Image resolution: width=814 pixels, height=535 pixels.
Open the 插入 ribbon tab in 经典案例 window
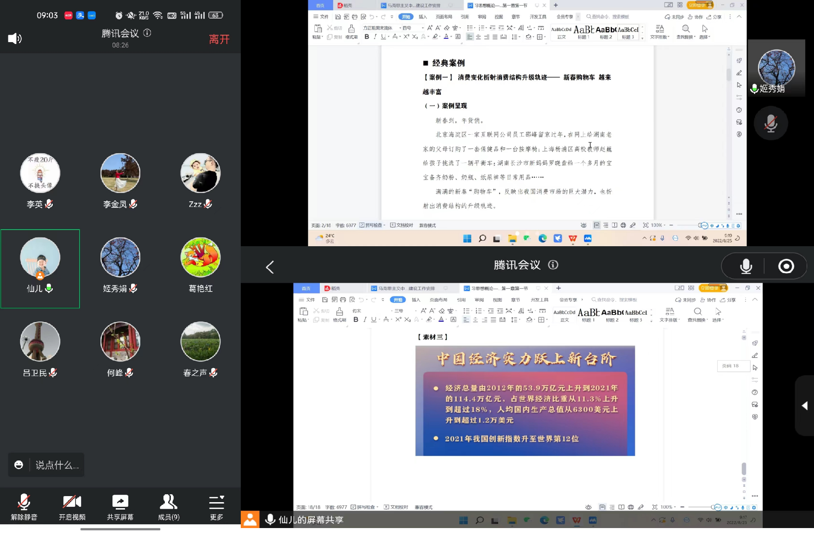[423, 17]
